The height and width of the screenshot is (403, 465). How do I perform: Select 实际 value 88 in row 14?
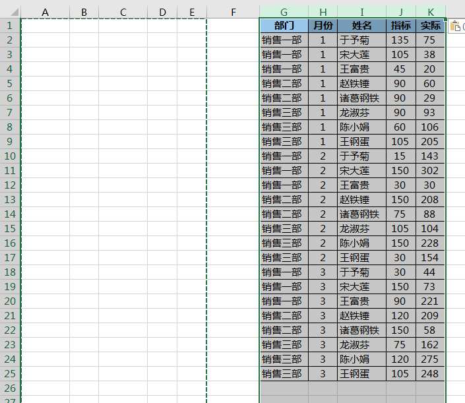pos(430,214)
